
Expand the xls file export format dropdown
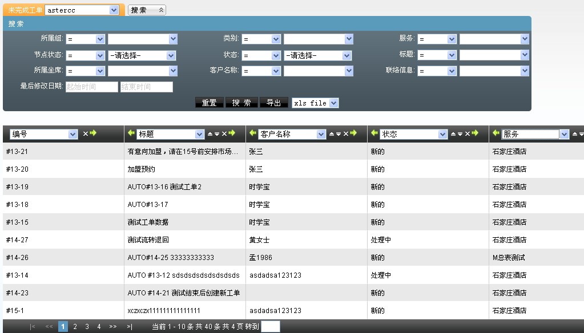(333, 103)
